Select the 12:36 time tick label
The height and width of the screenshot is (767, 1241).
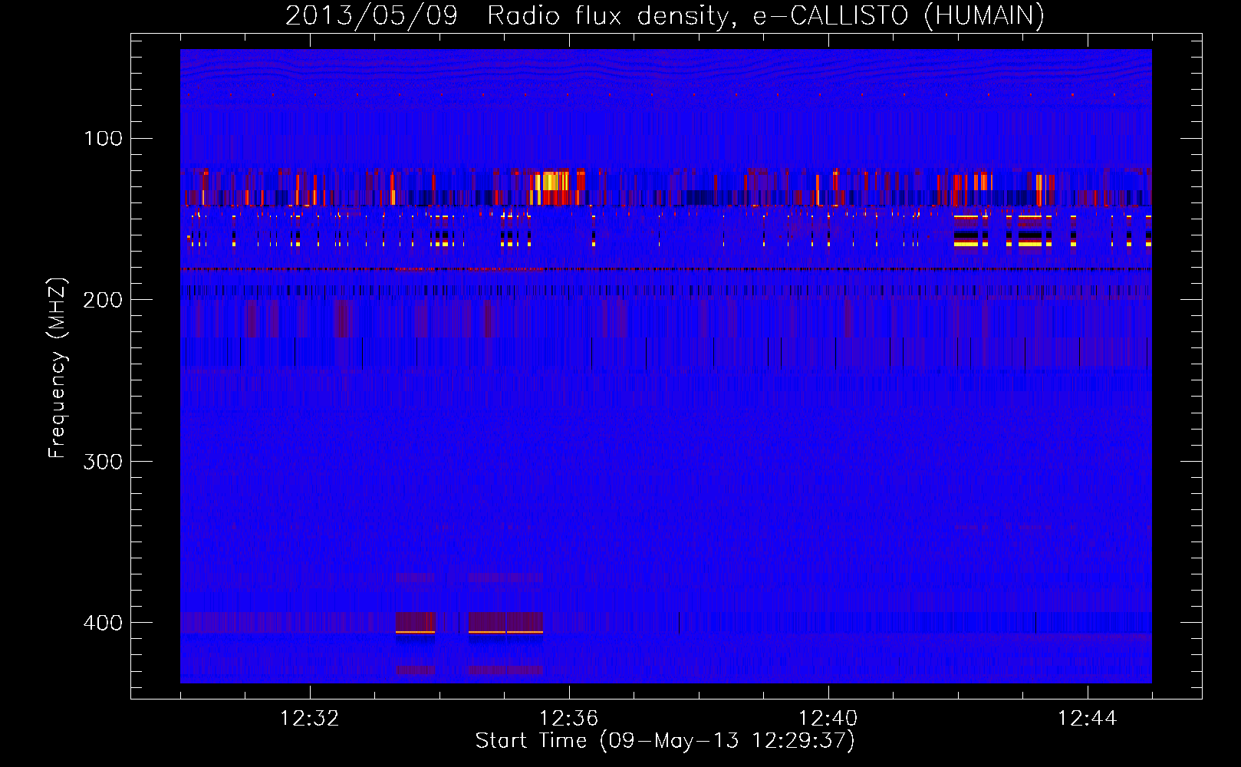pyautogui.click(x=569, y=719)
